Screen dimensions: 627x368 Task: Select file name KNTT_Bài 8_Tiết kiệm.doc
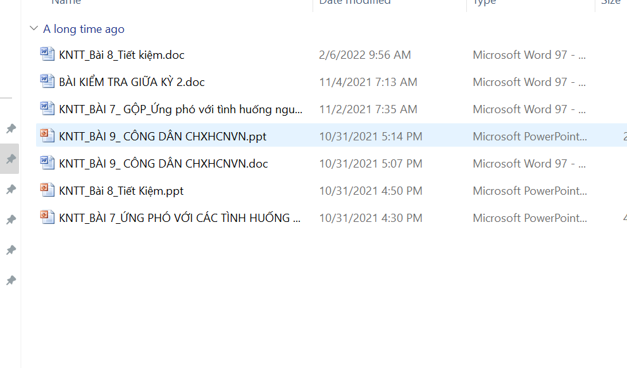click(x=121, y=55)
